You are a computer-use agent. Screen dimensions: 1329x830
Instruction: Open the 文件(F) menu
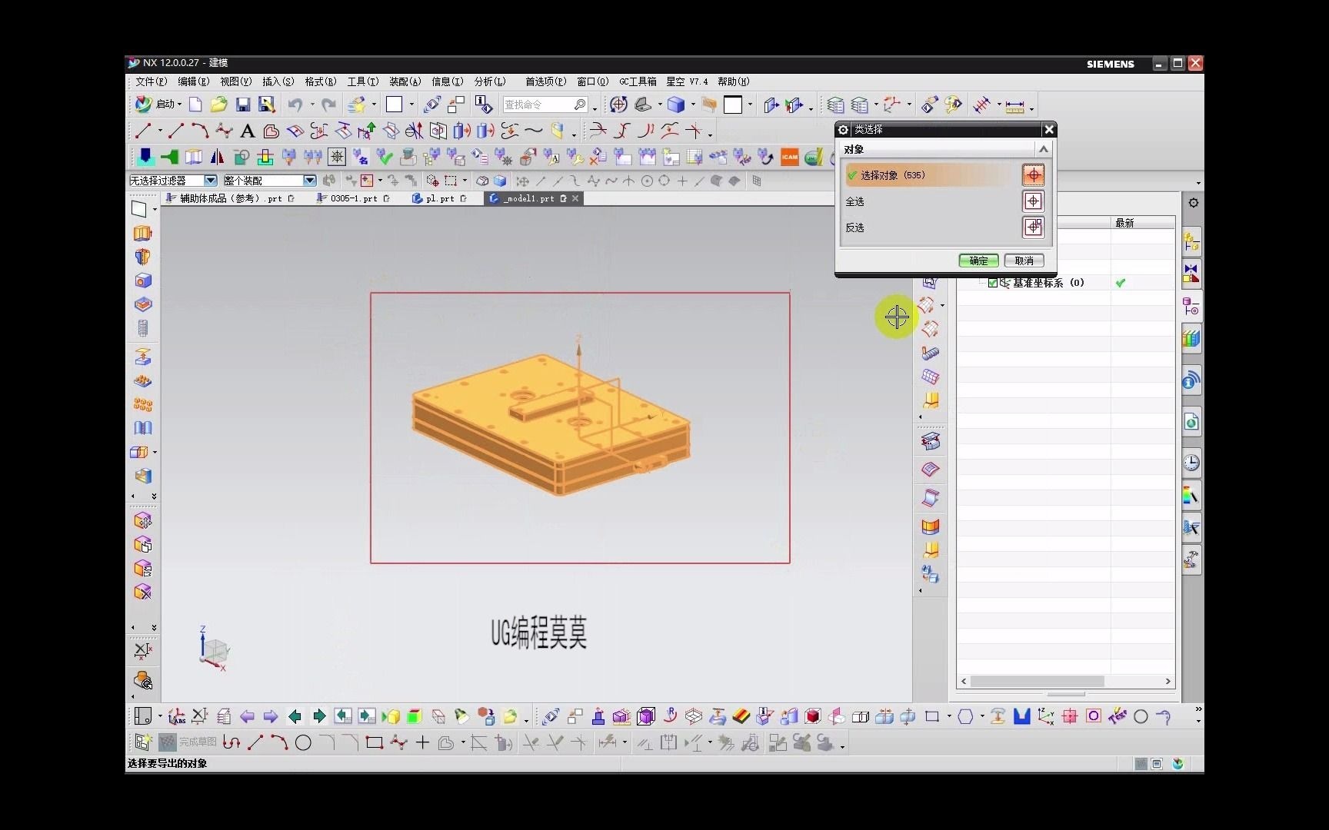coord(151,81)
